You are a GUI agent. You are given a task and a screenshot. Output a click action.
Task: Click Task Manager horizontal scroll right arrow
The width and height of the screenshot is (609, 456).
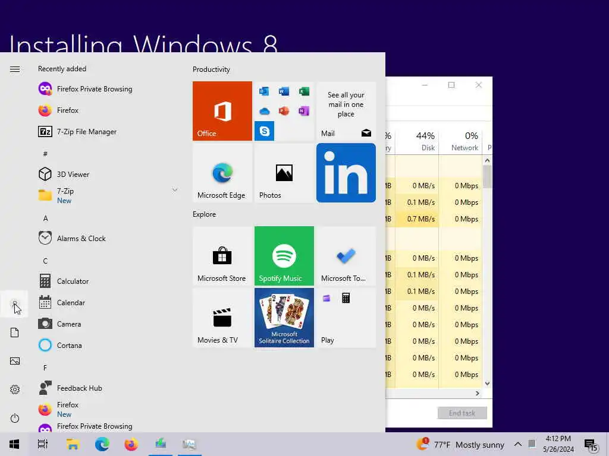pos(478,393)
